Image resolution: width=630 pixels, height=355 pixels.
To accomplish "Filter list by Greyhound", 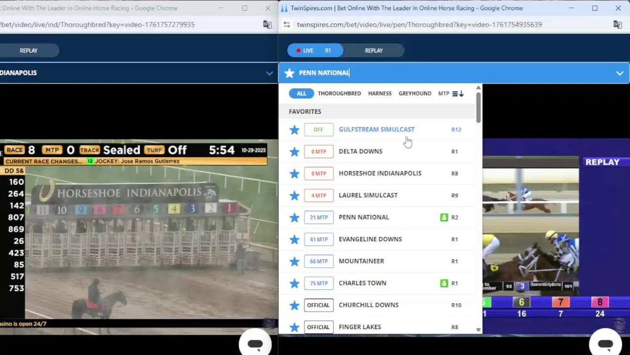I will [415, 94].
